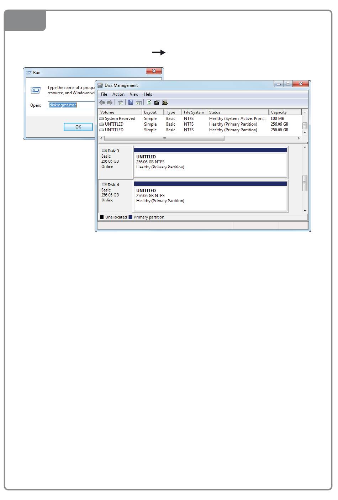Sort by the Status column header
This screenshot has height=500, width=338.
(x=238, y=112)
